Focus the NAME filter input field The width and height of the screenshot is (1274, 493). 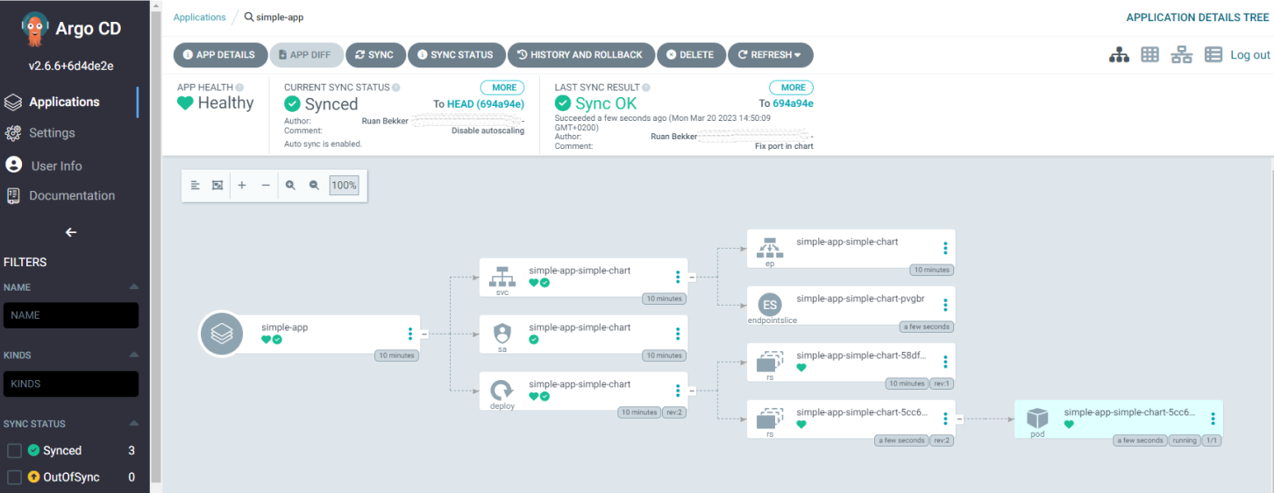[71, 315]
